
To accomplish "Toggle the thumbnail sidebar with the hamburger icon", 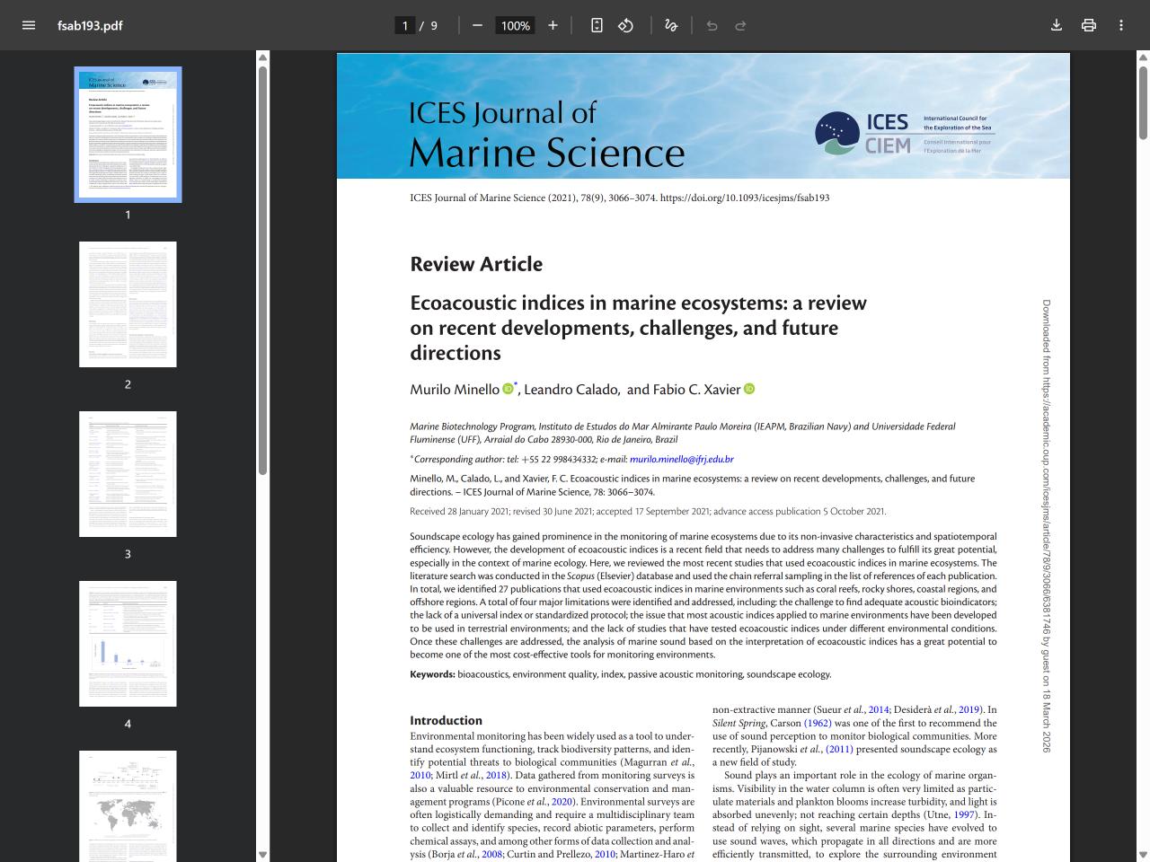I will point(28,25).
